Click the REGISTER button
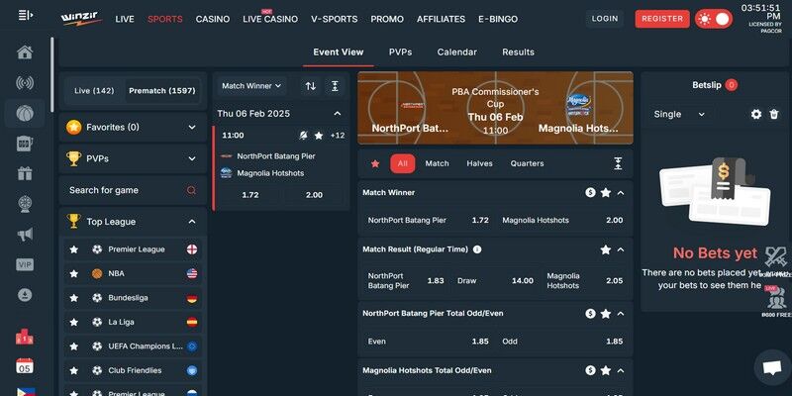The width and height of the screenshot is (792, 396). (661, 19)
